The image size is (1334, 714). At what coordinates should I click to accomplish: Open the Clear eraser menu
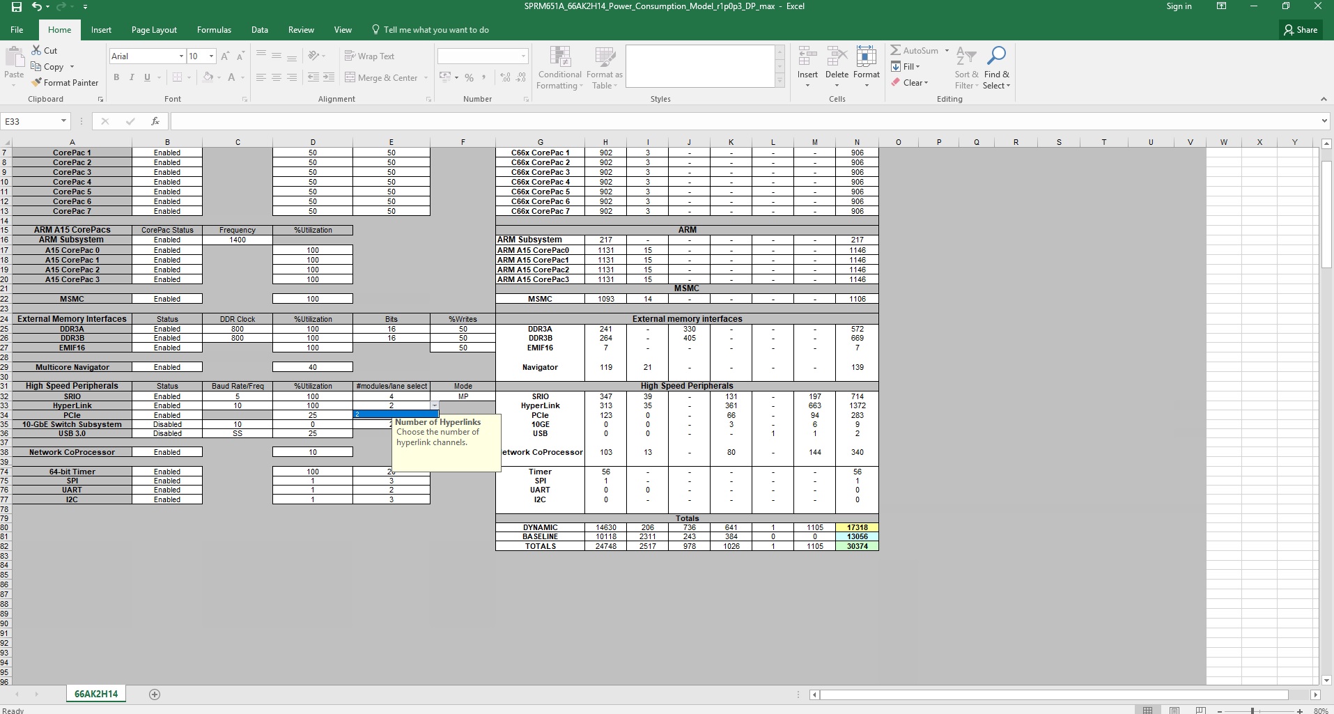tap(910, 83)
